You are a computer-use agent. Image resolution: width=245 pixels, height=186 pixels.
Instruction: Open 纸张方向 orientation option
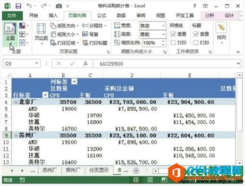point(64,25)
